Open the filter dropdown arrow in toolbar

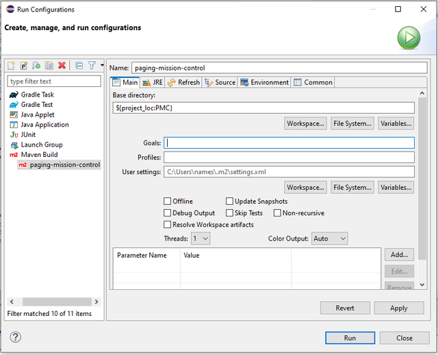pos(102,66)
